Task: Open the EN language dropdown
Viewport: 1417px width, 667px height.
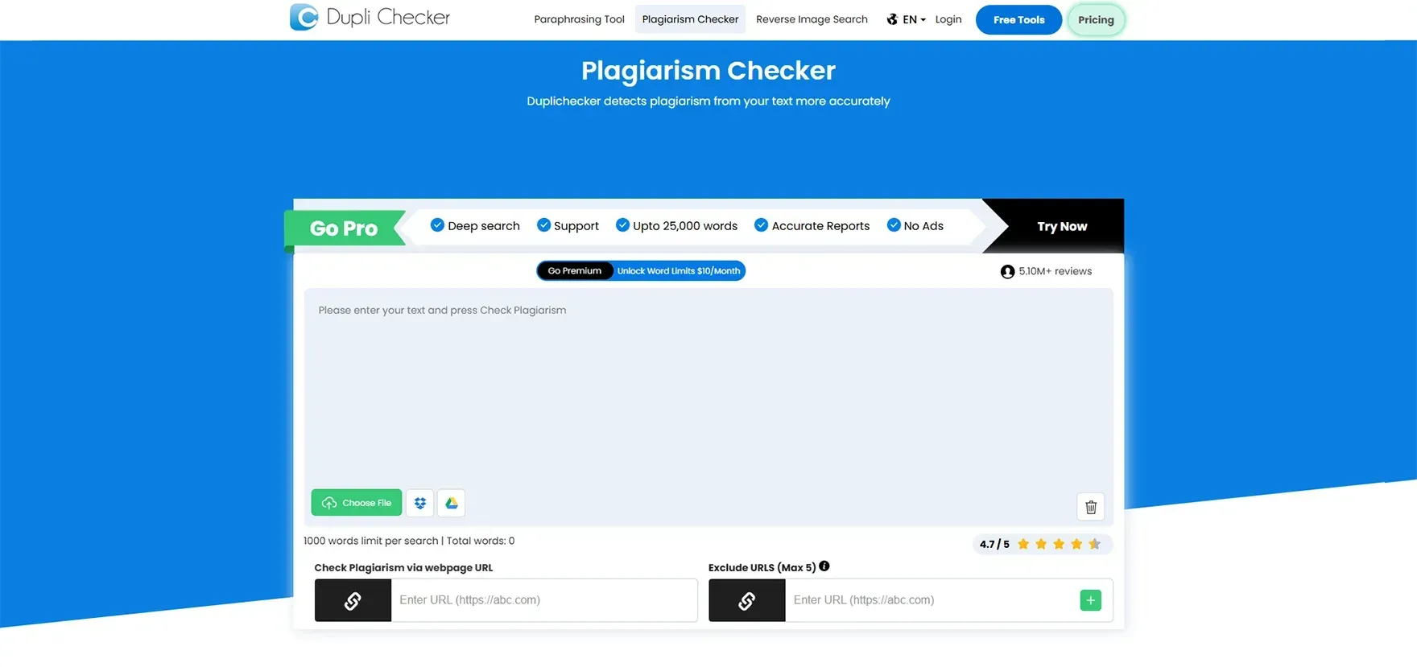Action: pyautogui.click(x=907, y=19)
